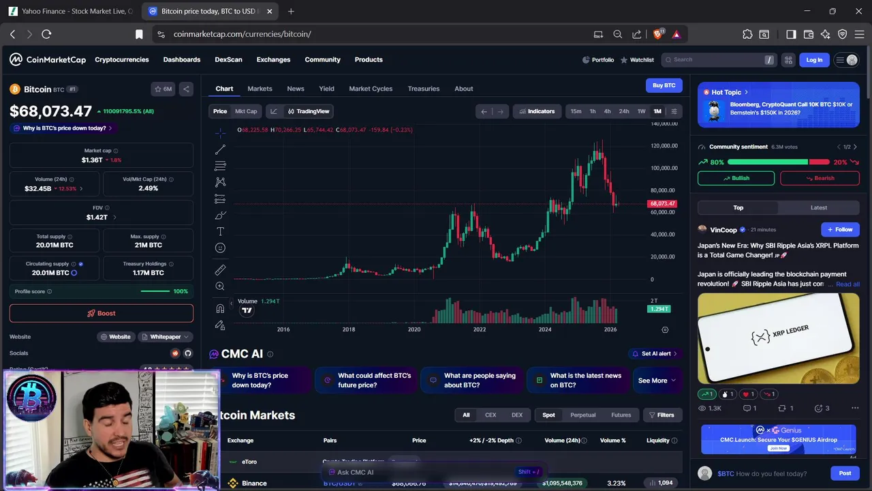Open Brave Leo AI sparkle icon
Screen dimensions: 872x491
[826, 34]
